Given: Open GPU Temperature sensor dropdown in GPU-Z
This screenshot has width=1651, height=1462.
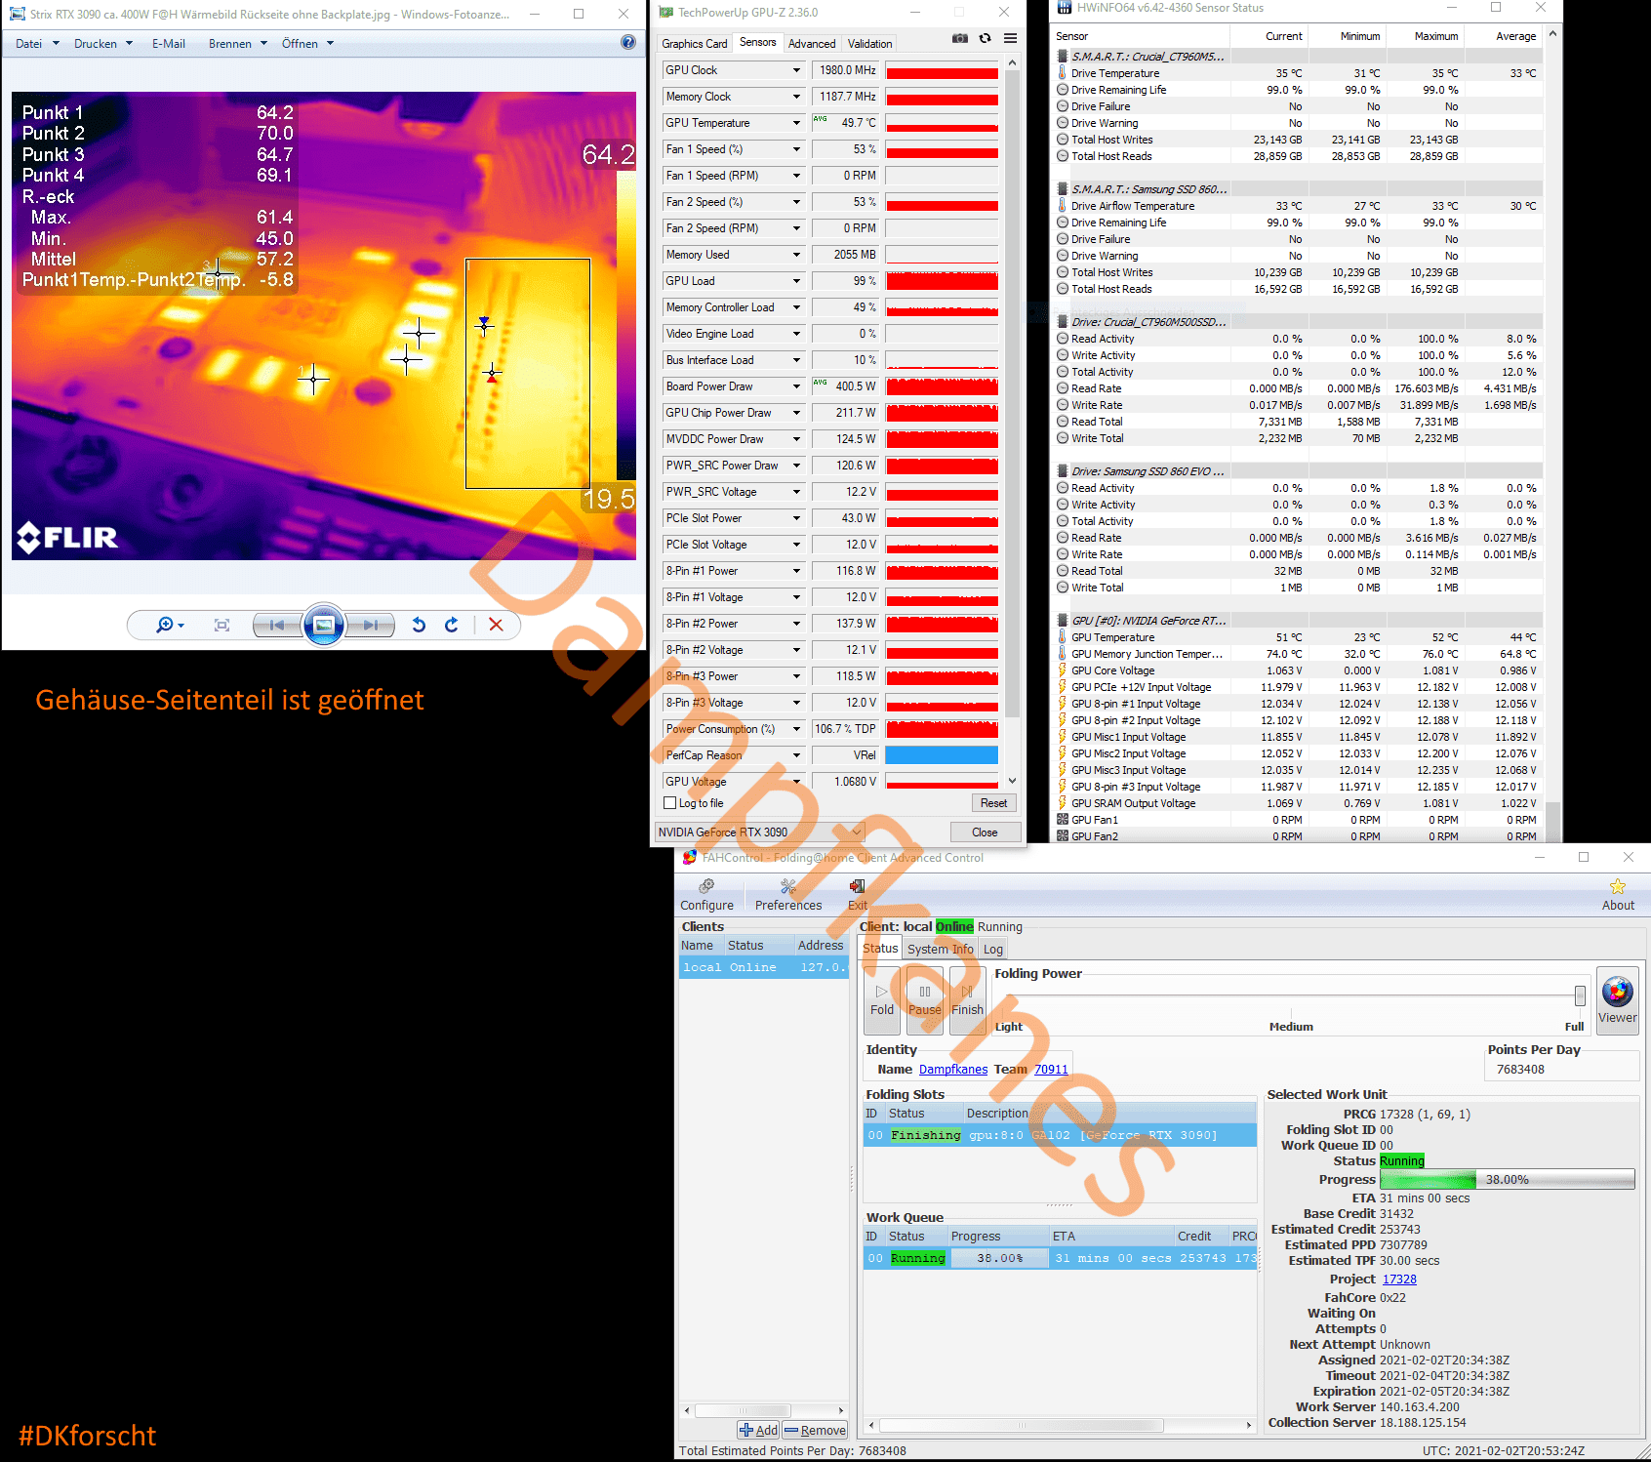Looking at the screenshot, I should point(796,123).
